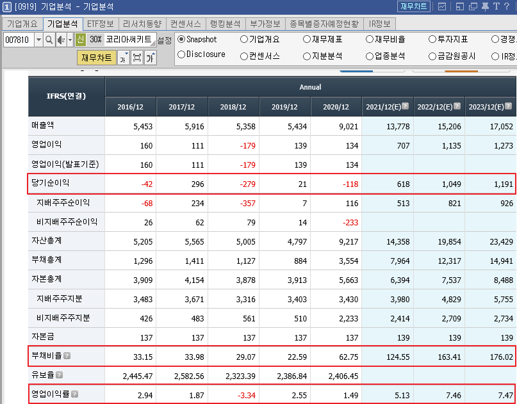Viewport: 517px width, 404px height.
Task: Click the green 신 badge icon
Action: pyautogui.click(x=81, y=40)
